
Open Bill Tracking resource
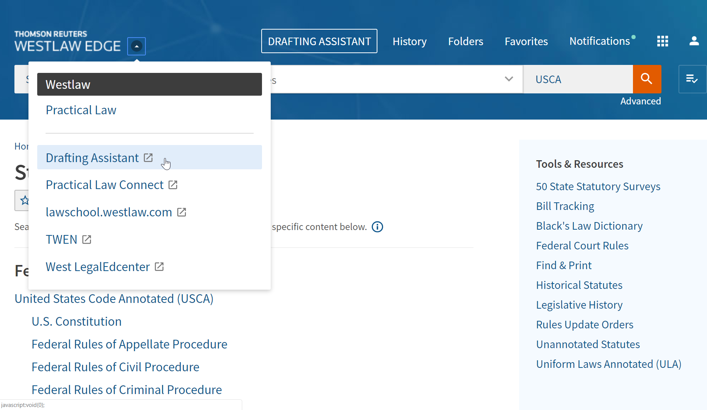point(565,206)
